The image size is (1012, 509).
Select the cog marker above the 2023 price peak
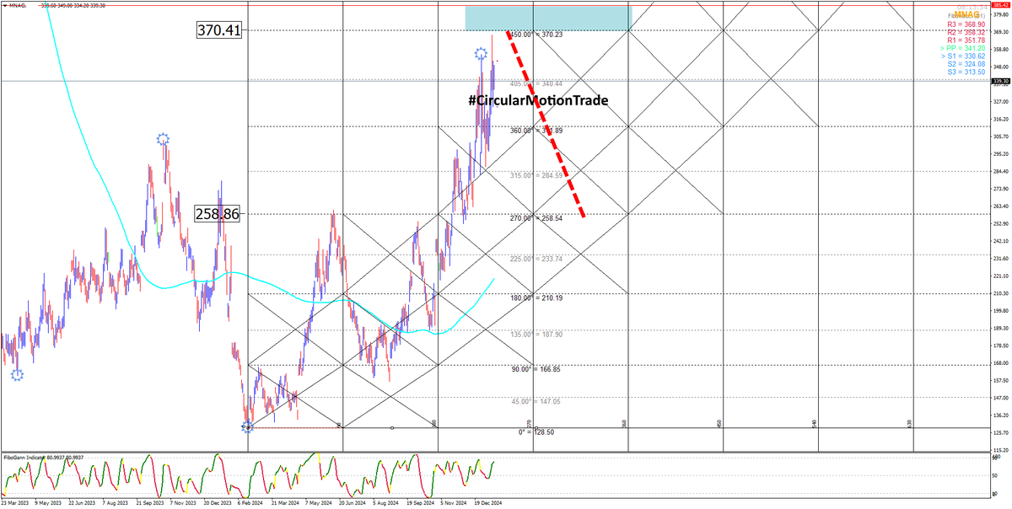pos(162,137)
